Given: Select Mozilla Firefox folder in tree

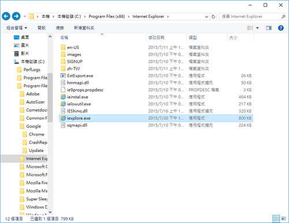Looking at the screenshot, I should pyautogui.click(x=34, y=183).
